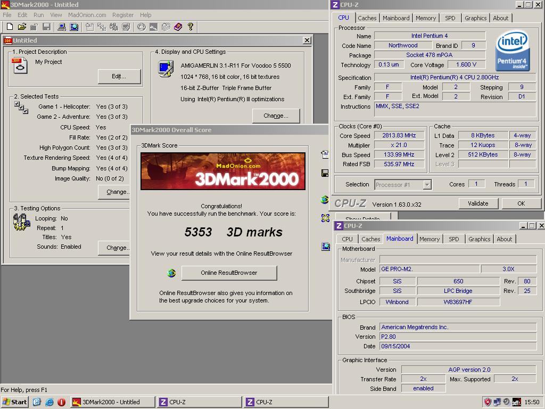Switch to Graphics tab in lower CPU-Z window
Viewport: 545px width, 409px height.
pos(479,239)
